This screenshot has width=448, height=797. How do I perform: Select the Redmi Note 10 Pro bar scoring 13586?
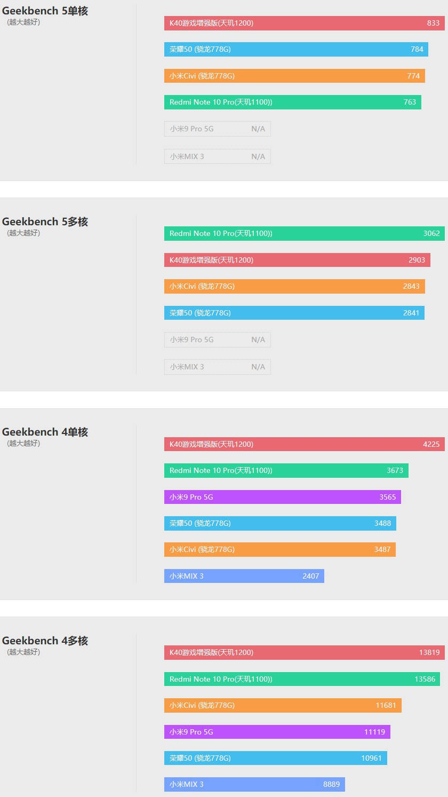click(302, 679)
